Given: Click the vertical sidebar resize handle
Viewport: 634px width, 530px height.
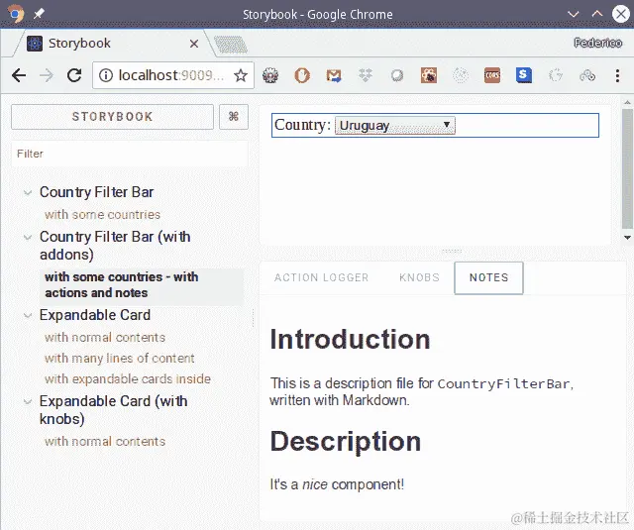Looking at the screenshot, I should pyautogui.click(x=254, y=318).
